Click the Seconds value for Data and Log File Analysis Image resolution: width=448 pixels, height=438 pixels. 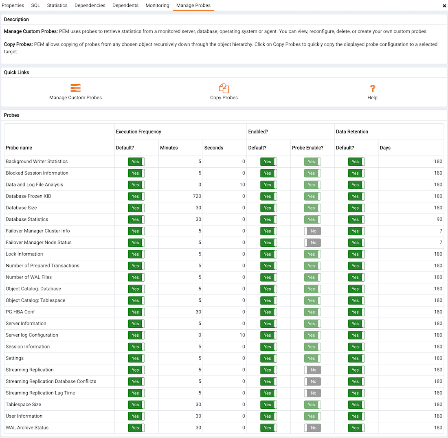click(242, 184)
